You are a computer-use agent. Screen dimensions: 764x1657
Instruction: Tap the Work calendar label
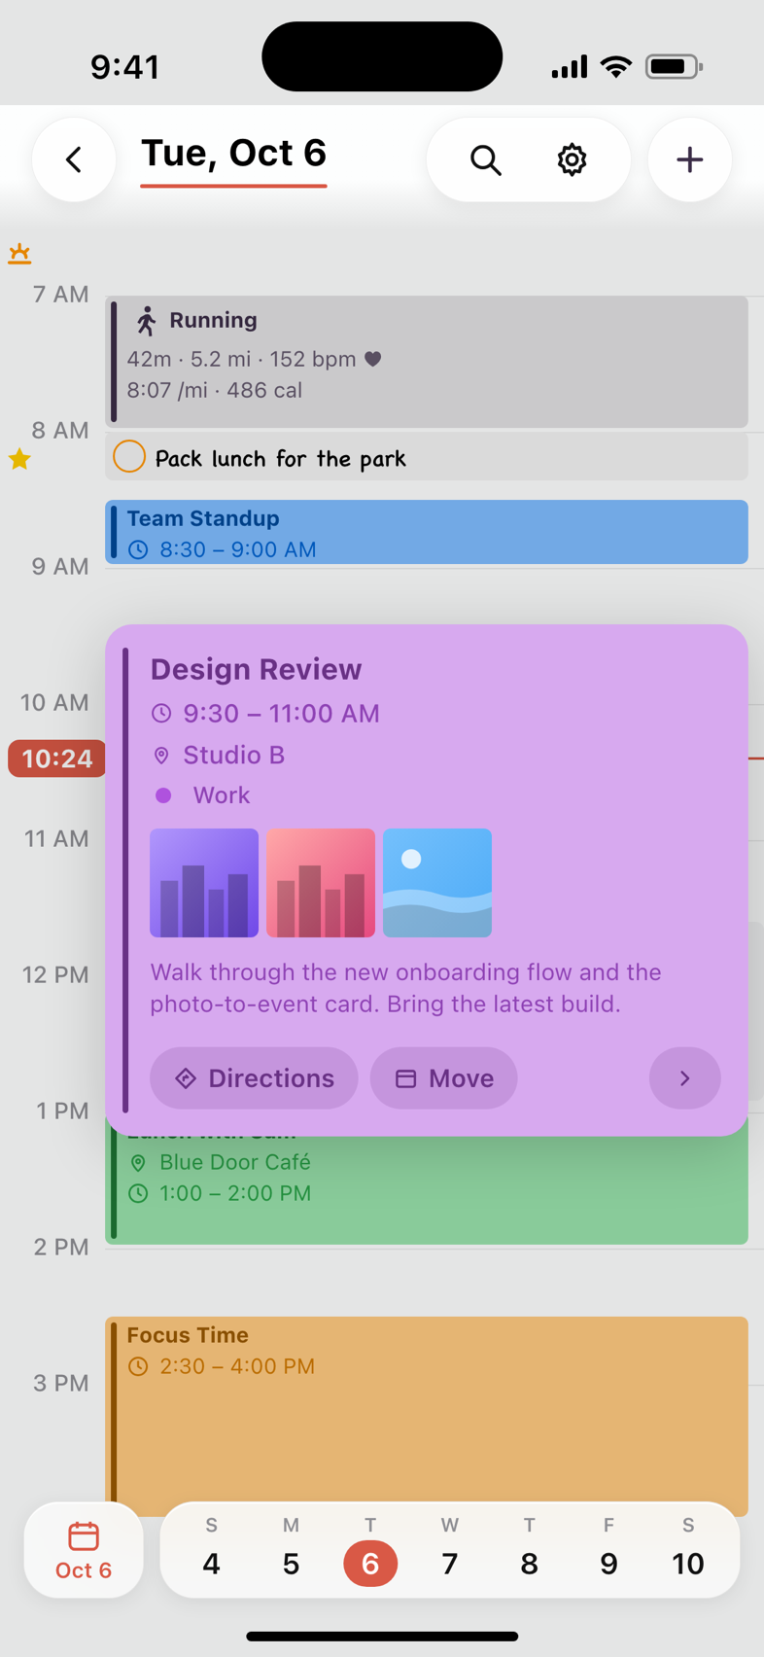tap(221, 795)
